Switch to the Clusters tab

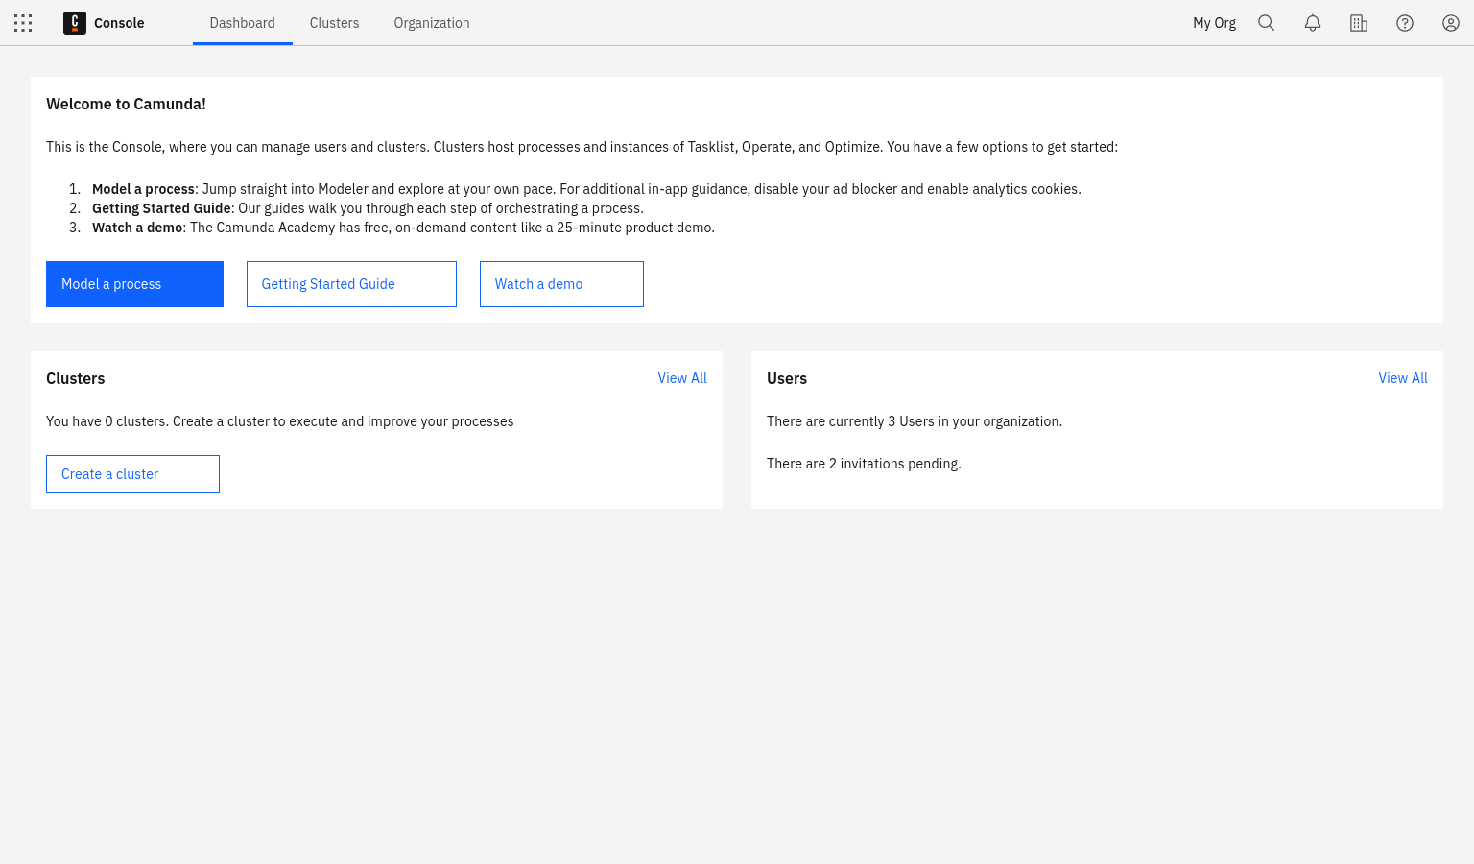pyautogui.click(x=334, y=23)
